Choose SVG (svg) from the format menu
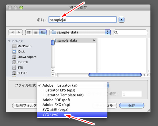 [72, 114]
